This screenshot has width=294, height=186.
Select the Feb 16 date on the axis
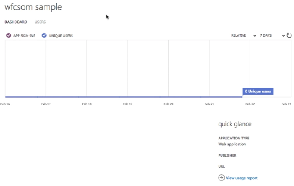point(5,104)
